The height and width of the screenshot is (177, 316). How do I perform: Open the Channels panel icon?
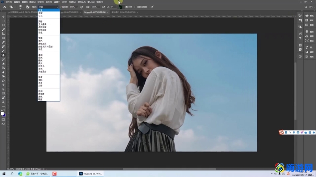[x=307, y=36]
